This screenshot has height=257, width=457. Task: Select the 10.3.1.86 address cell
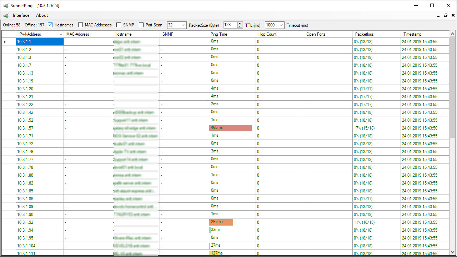(40, 199)
